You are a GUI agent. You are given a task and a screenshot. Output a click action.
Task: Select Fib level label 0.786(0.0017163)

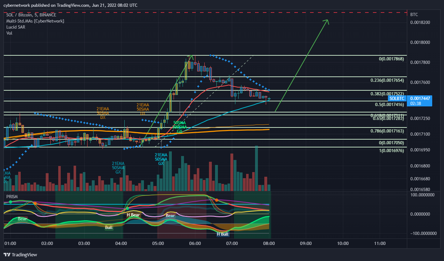coord(387,131)
